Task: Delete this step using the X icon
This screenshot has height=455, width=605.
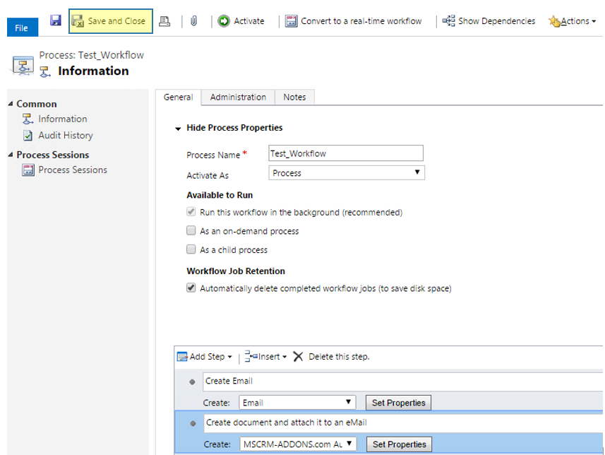Action: pos(297,357)
